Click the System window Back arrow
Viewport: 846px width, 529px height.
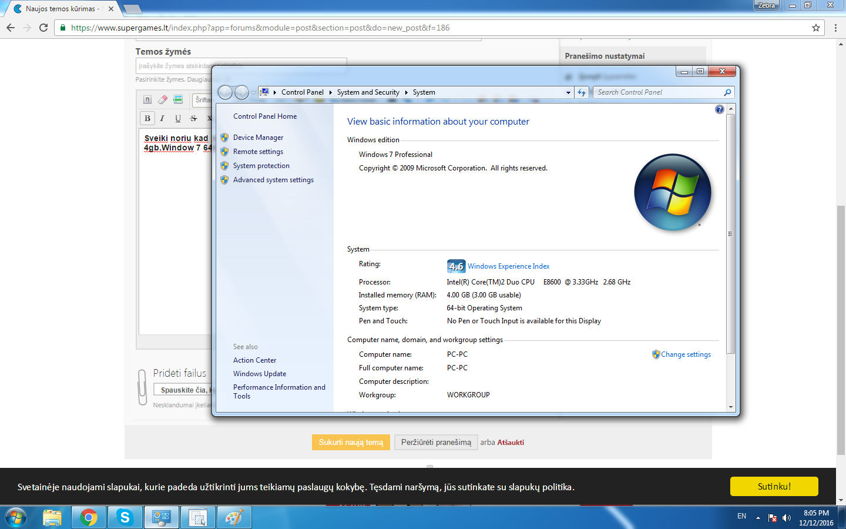tap(225, 92)
